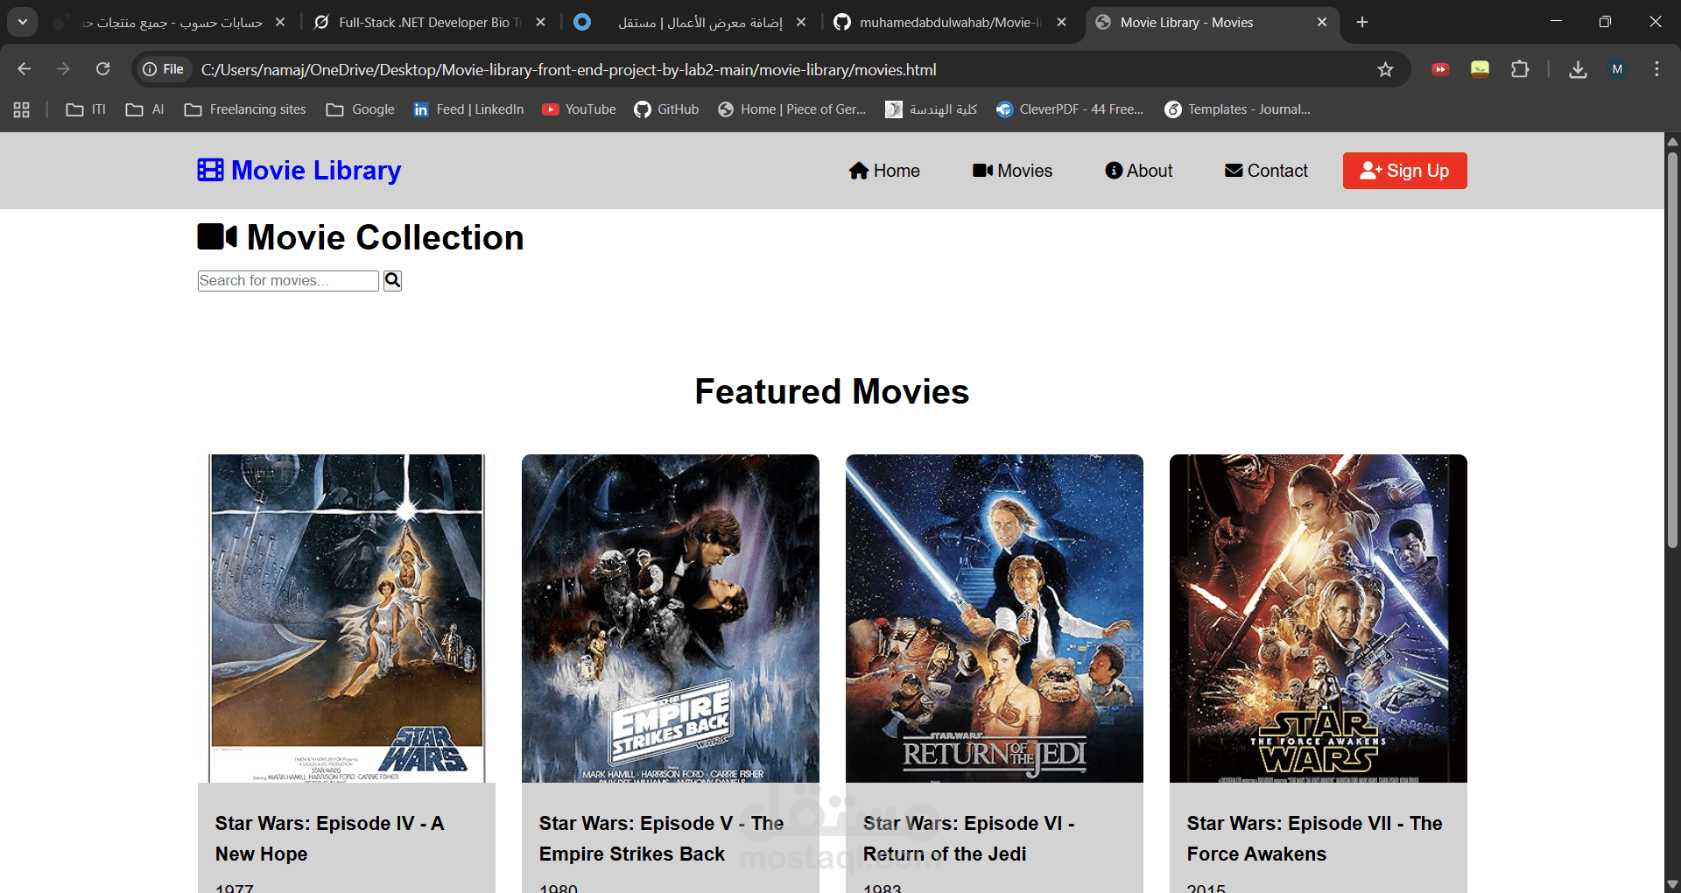Open the tab search dropdown arrow
Image resolution: width=1681 pixels, height=893 pixels.
tap(23, 22)
